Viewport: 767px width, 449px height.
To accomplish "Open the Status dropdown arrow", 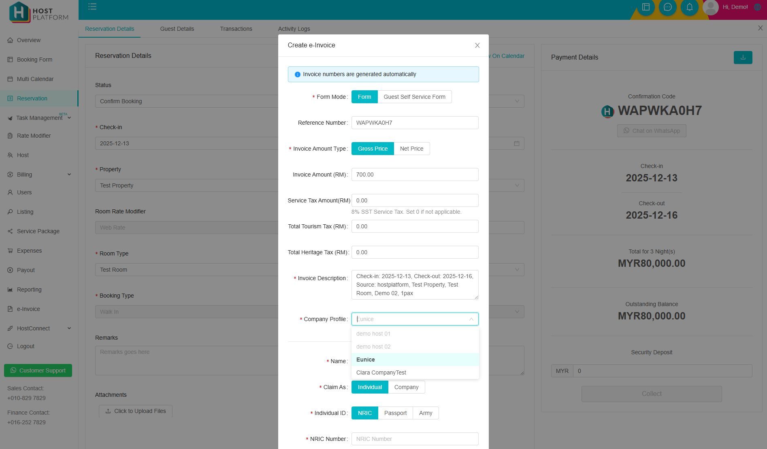I will (517, 101).
